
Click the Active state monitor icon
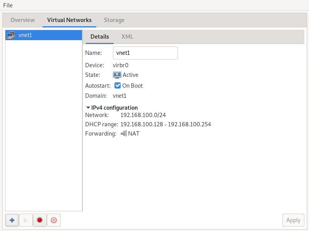click(x=117, y=75)
